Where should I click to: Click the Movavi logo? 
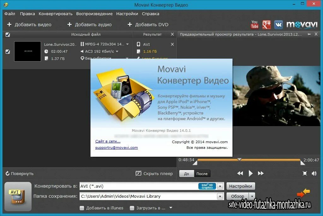pos(302,25)
